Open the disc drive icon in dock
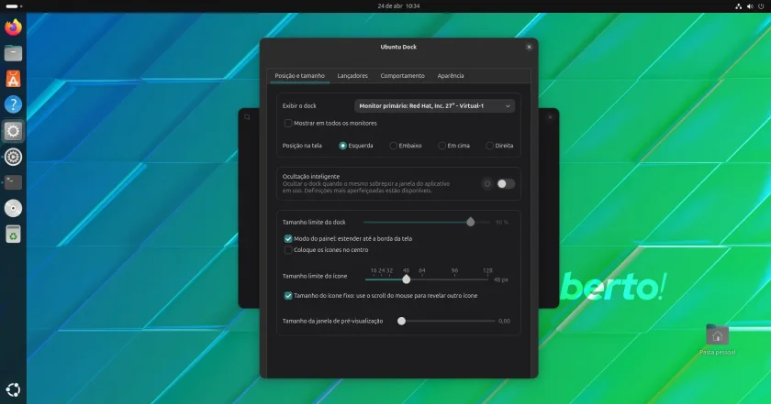This screenshot has height=404, width=771. pos(13,209)
